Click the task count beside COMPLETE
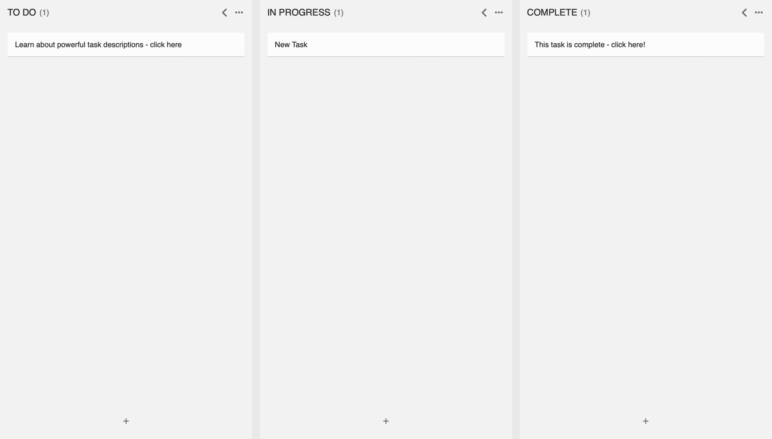 point(585,12)
